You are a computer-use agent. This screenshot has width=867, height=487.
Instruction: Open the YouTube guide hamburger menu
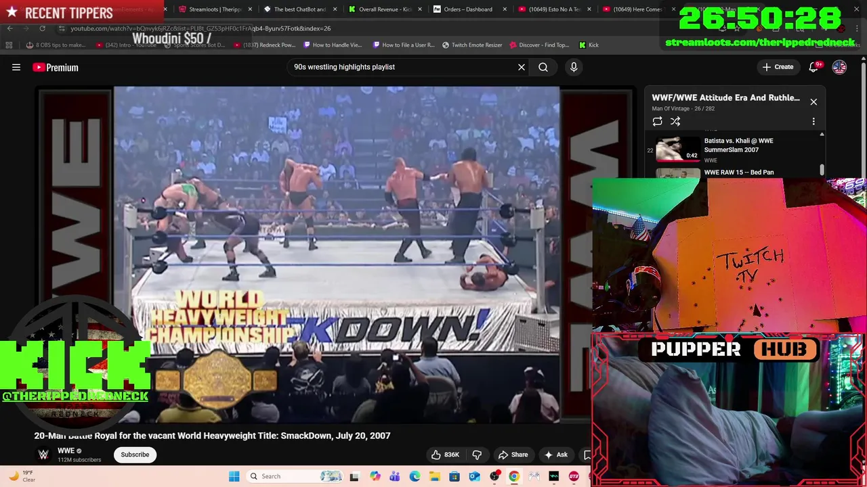click(x=16, y=67)
